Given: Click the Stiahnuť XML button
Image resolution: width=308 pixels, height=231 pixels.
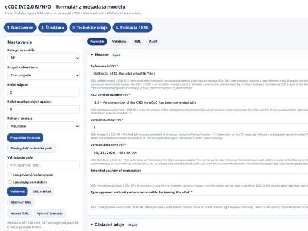Looking at the screenshot, I should [21, 202].
